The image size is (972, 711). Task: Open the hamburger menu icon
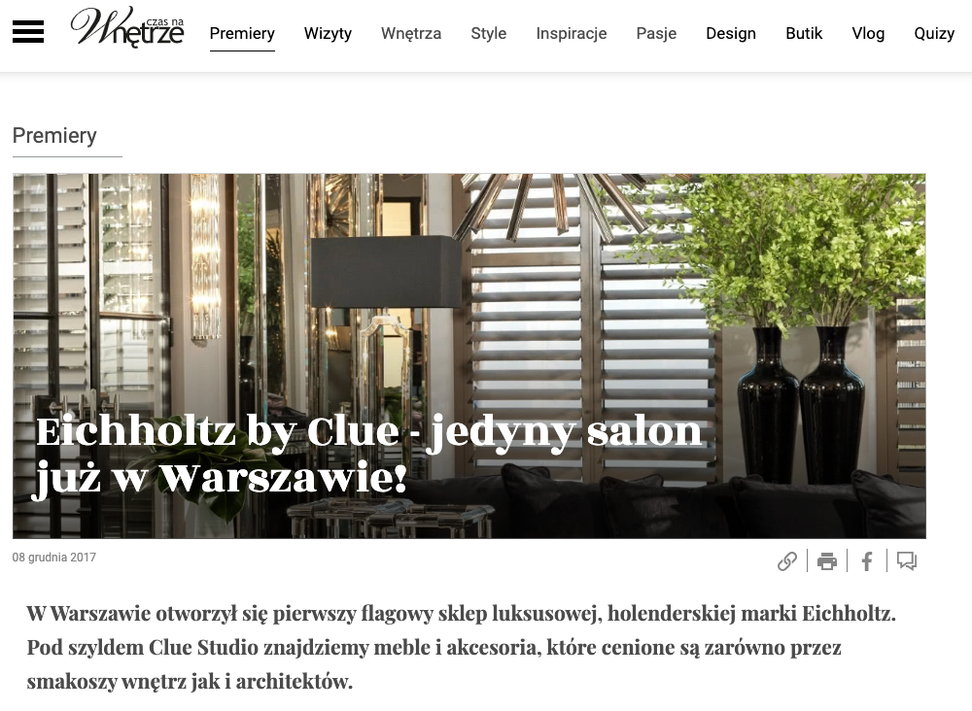[28, 32]
